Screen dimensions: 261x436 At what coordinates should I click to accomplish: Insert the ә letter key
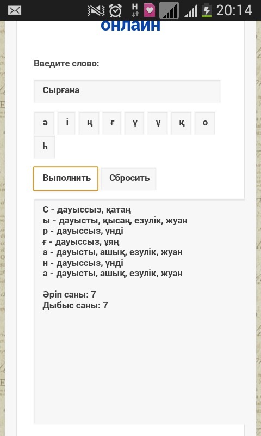pos(44,123)
